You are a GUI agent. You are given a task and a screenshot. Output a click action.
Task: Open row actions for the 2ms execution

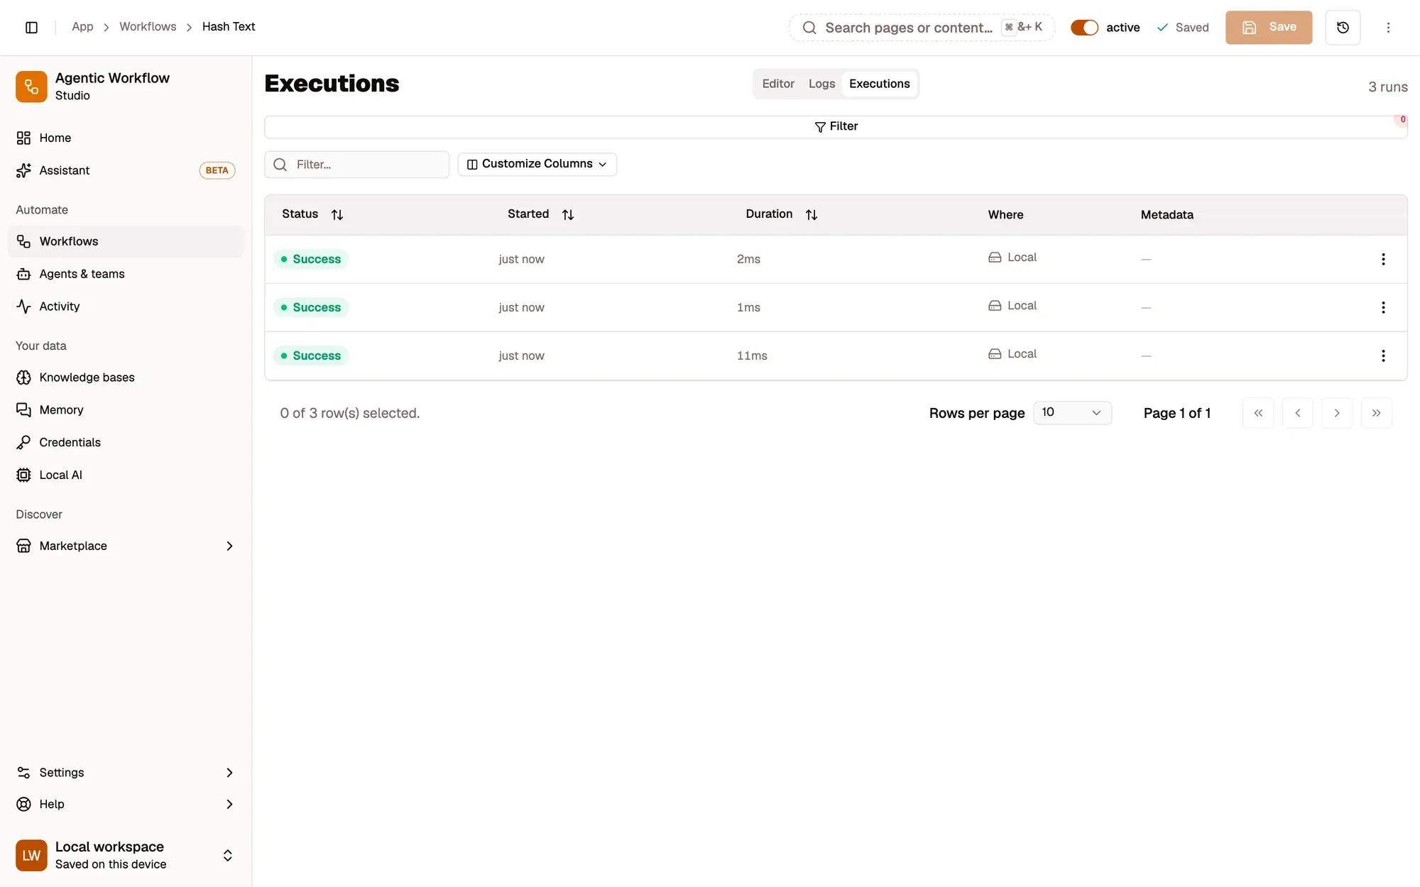tap(1383, 259)
